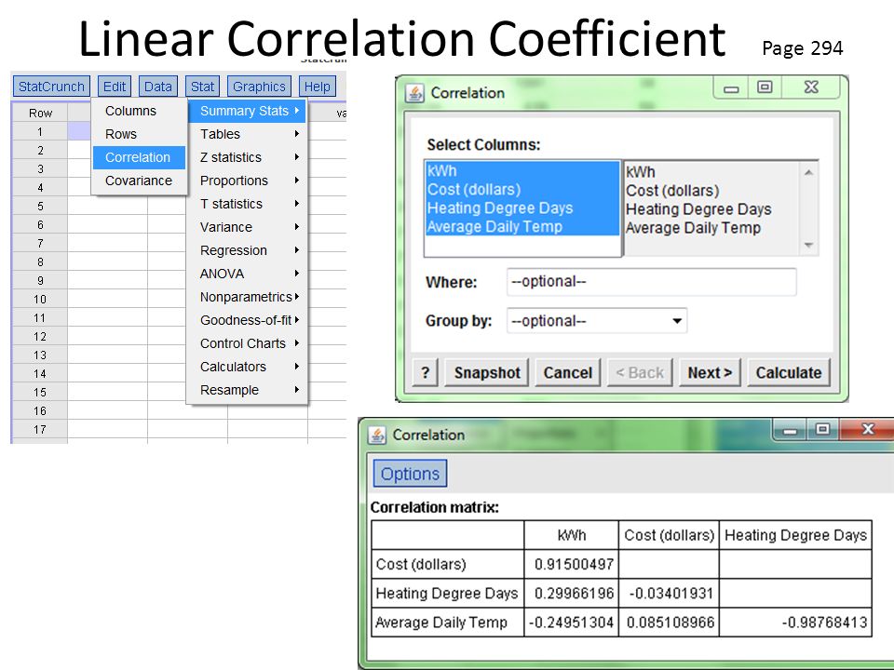
Task: Click the Snapshot button
Action: click(487, 372)
